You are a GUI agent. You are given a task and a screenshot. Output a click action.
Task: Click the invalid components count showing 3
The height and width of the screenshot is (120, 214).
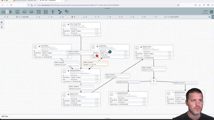tap(97, 17)
